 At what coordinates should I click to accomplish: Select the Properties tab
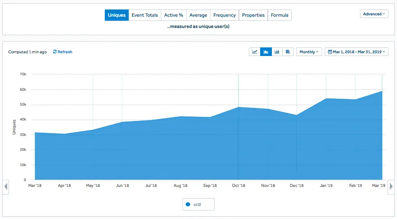coord(253,15)
